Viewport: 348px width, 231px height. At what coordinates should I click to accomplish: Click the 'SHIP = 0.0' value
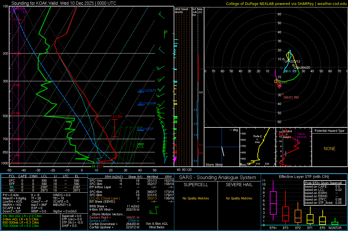[69, 226]
